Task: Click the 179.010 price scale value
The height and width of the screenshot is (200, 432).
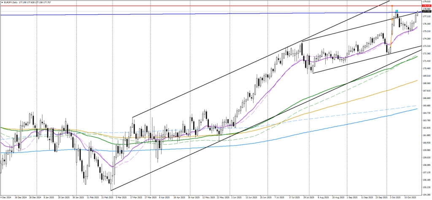Action: tap(425, 2)
